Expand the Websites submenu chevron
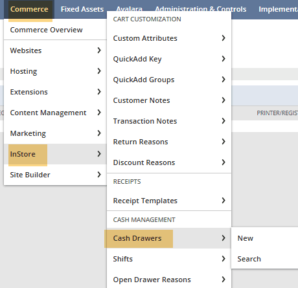Image resolution: width=298 pixels, height=288 pixels. (99, 50)
